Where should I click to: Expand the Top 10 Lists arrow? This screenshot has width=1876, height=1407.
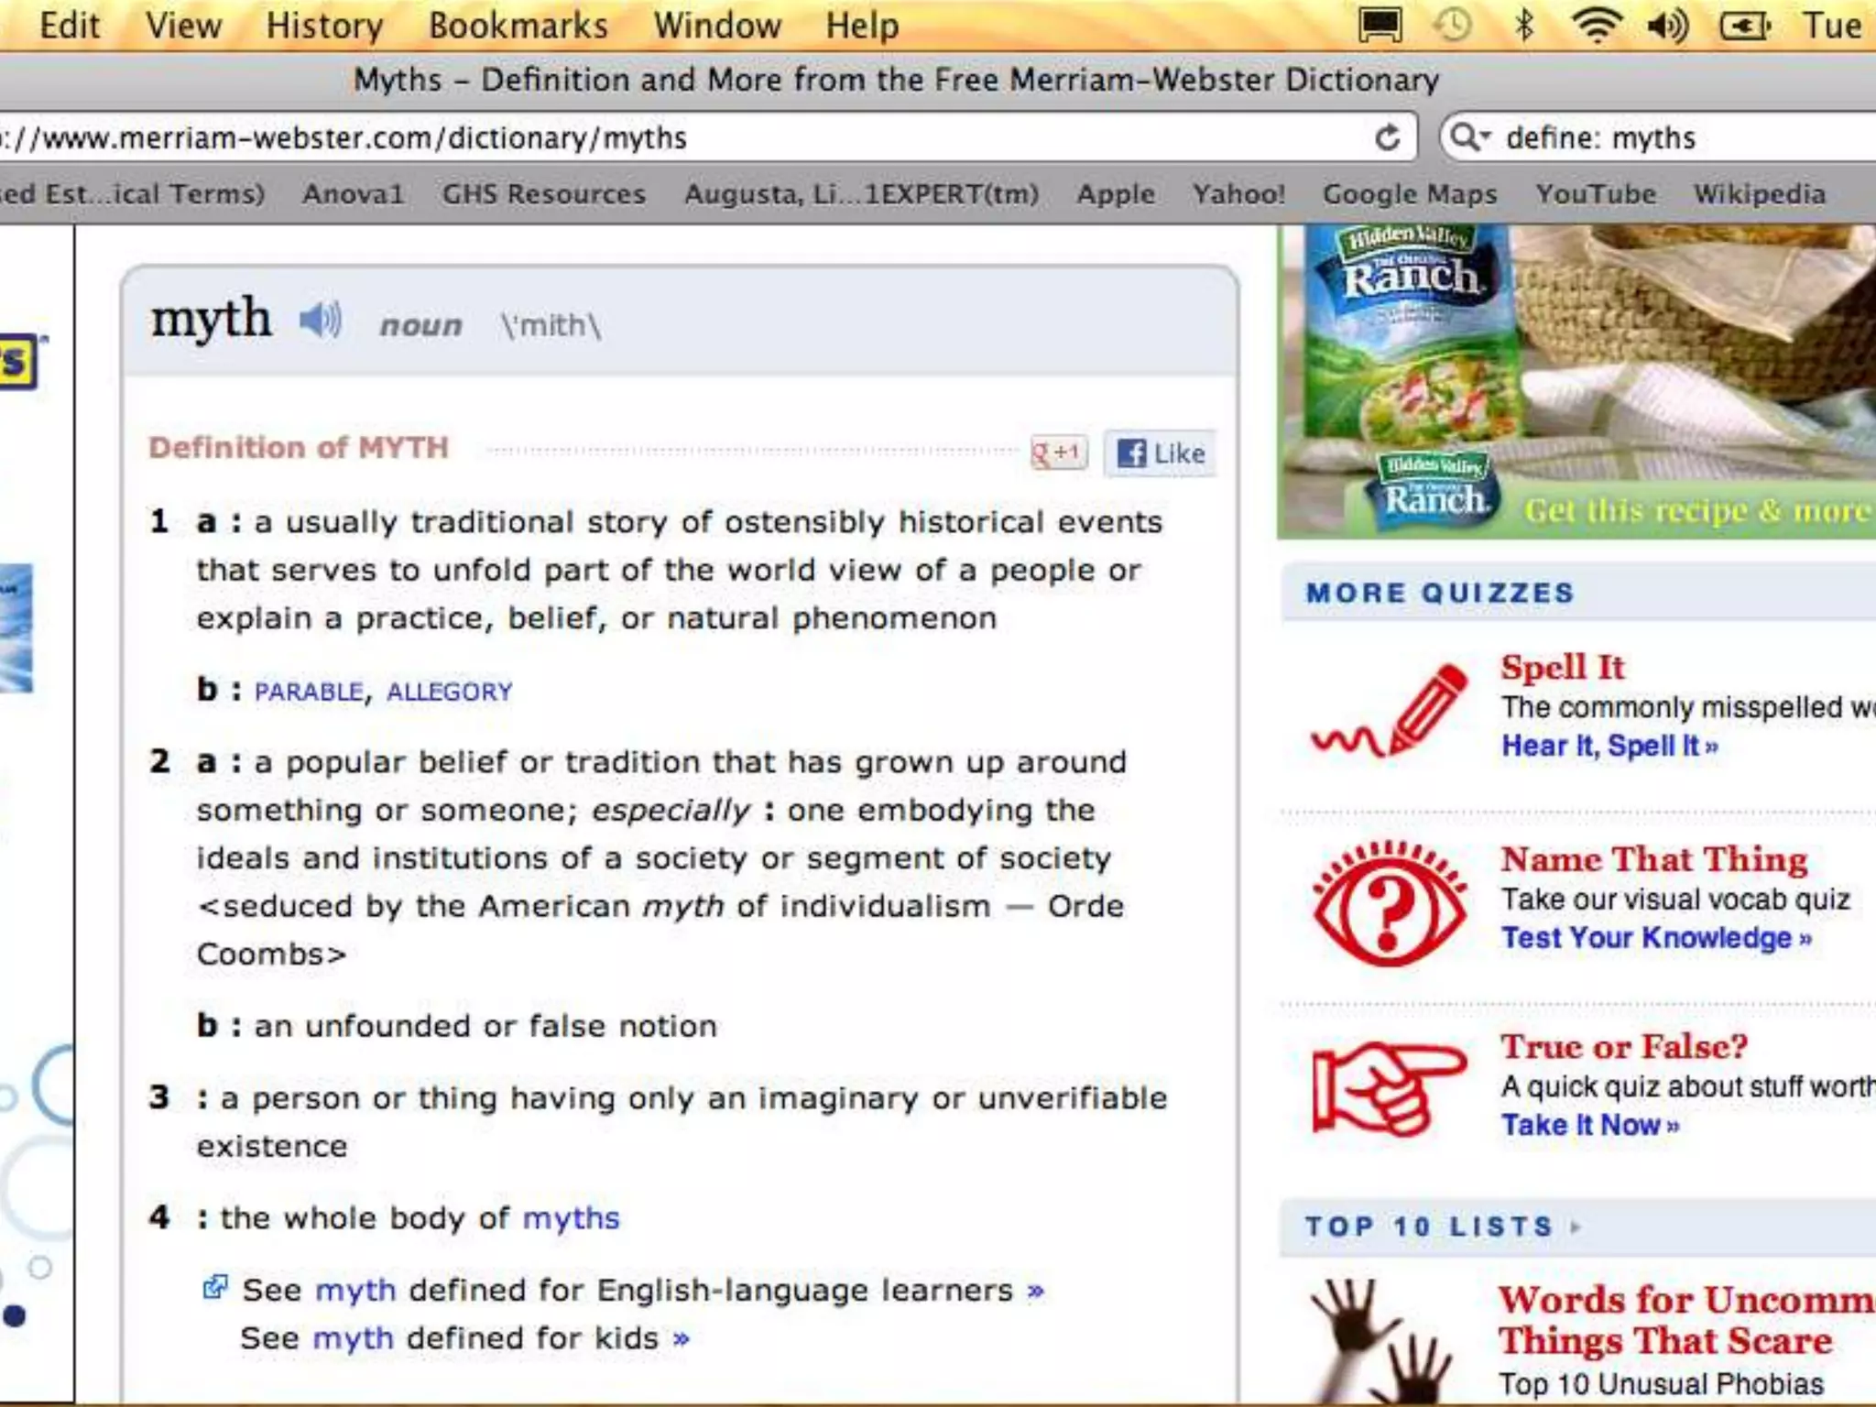click(1576, 1227)
